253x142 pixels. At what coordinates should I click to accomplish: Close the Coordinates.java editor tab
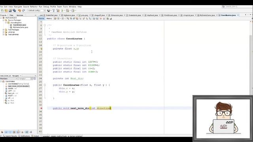coord(238,15)
